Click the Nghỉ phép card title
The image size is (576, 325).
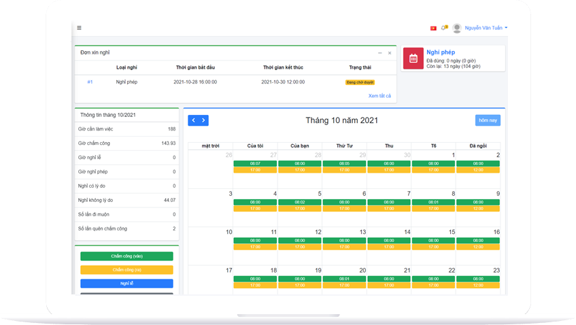(x=441, y=52)
